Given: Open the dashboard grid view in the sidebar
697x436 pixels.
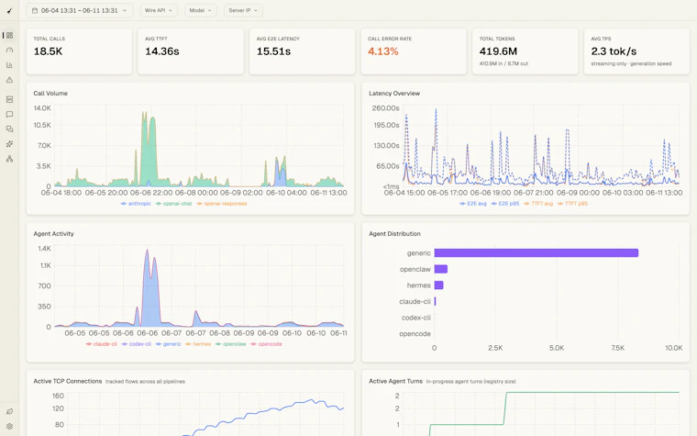Looking at the screenshot, I should [9, 35].
